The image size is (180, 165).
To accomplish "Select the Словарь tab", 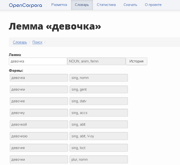I will 82,5.
